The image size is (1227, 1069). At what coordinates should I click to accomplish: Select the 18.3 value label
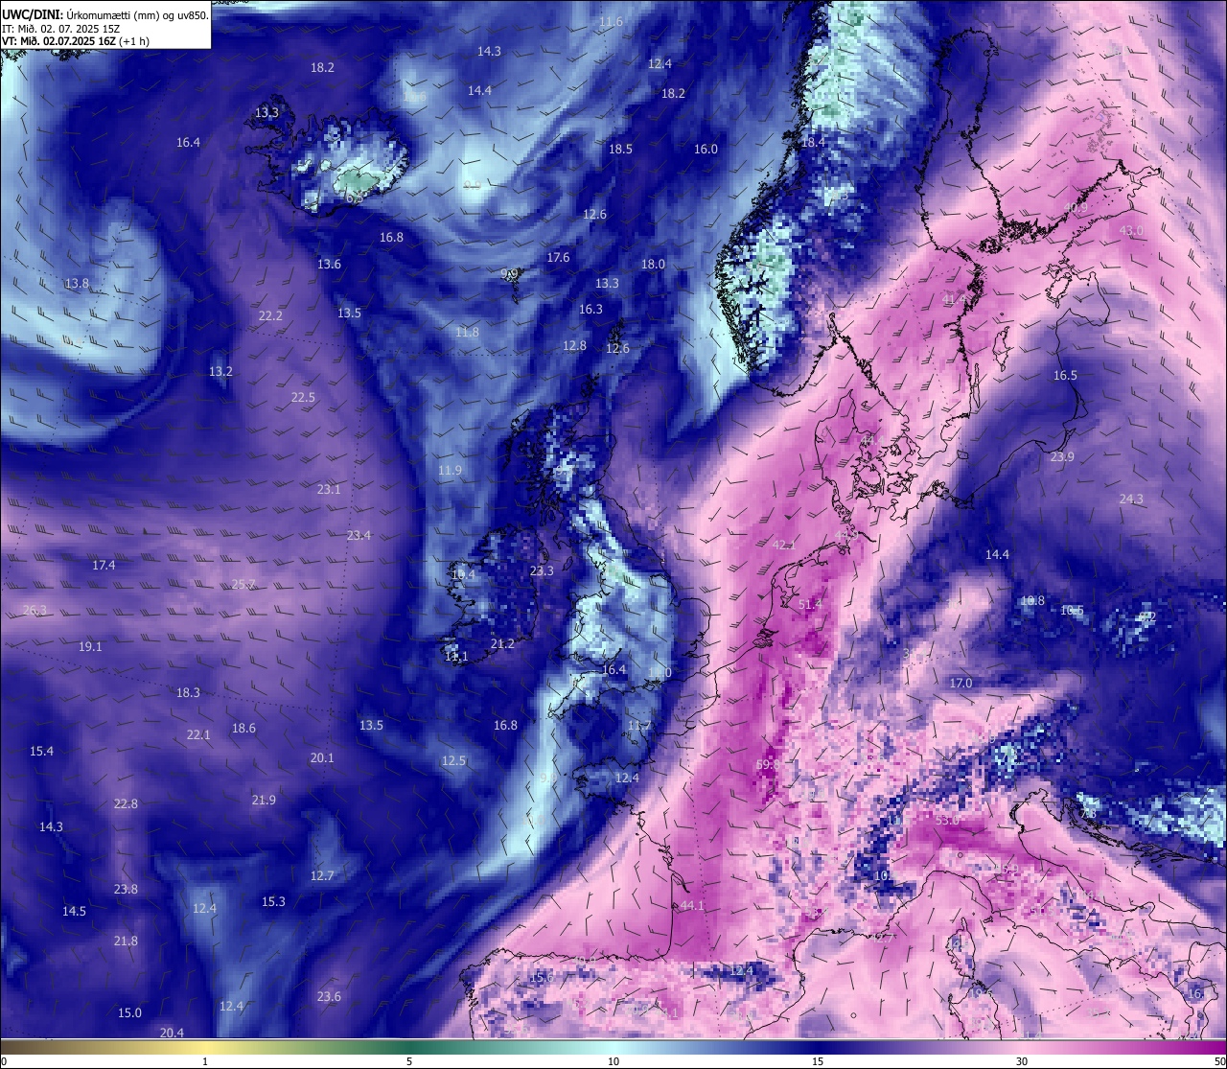[x=188, y=692]
